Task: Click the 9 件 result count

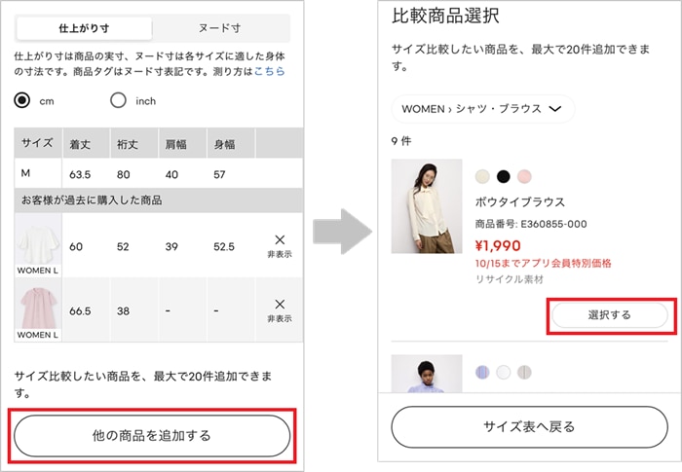Action: point(401,141)
